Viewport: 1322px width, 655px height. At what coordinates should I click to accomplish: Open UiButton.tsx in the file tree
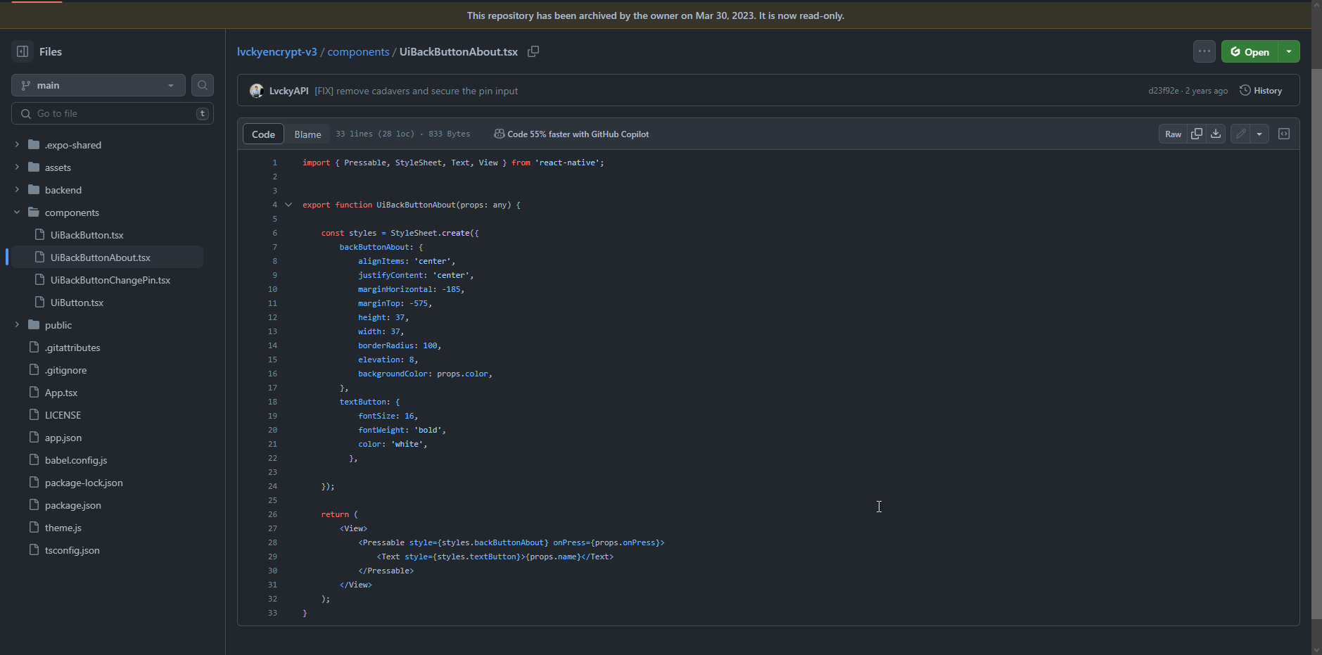(77, 303)
